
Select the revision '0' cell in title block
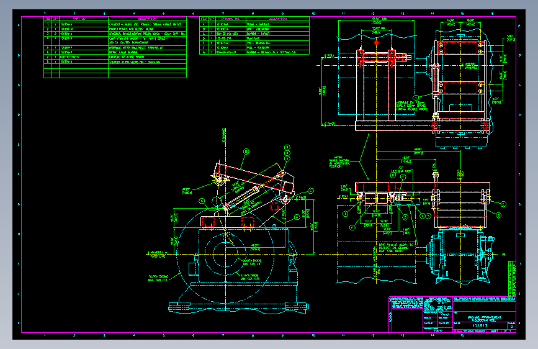click(x=511, y=326)
